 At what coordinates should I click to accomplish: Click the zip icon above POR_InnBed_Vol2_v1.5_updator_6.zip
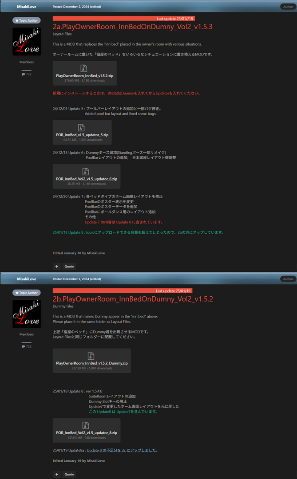(x=86, y=172)
